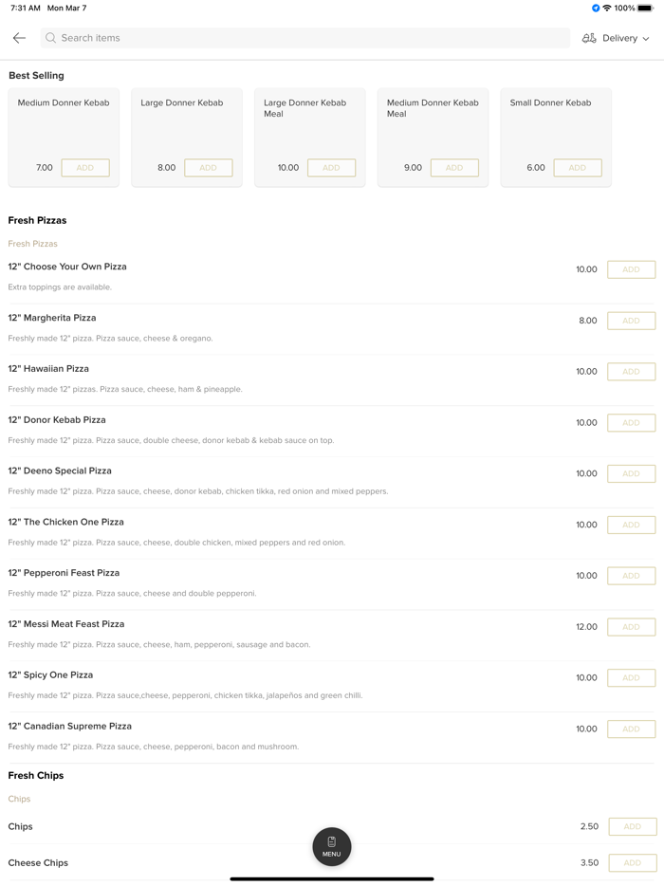Tap the Fresh Pizzas subcategory label
Image resolution: width=664 pixels, height=886 pixels.
pos(33,244)
